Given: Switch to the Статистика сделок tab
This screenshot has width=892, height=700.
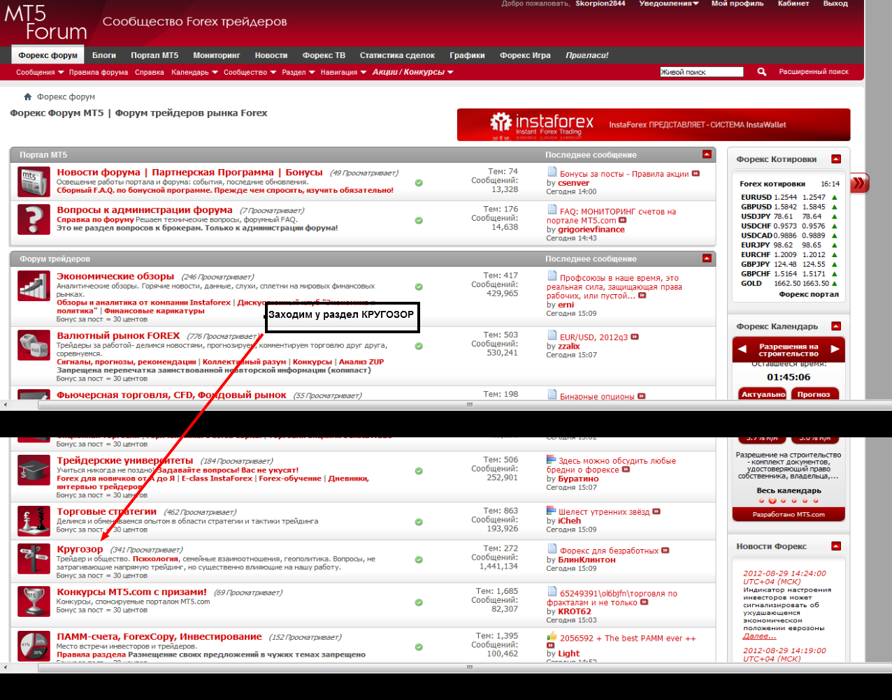Looking at the screenshot, I should point(397,55).
